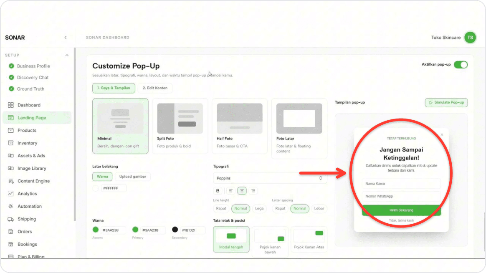Set line height to Rapat
Screen dimensions: 486x273
[x=221, y=209]
